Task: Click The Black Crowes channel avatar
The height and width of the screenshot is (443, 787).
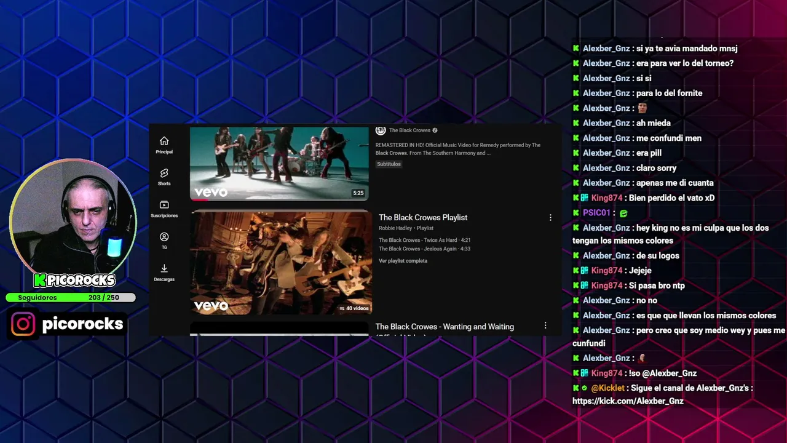Action: [381, 130]
